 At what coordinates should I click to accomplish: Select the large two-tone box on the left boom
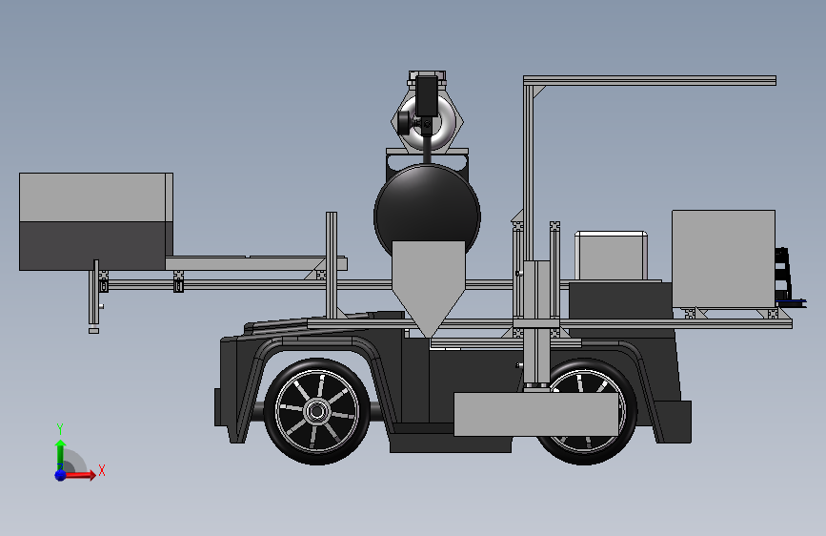click(x=96, y=221)
